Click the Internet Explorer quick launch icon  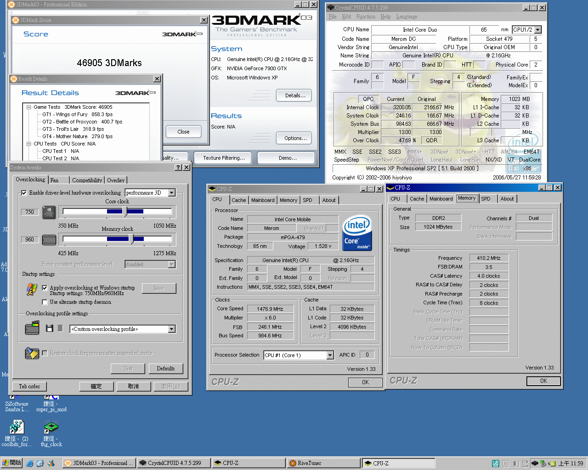30,463
